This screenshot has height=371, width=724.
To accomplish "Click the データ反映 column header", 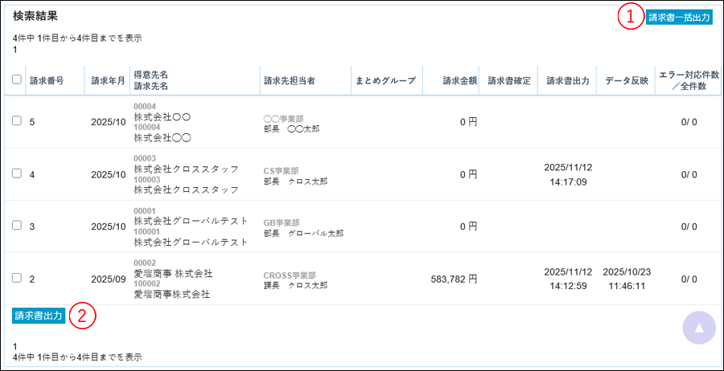I will coord(627,80).
